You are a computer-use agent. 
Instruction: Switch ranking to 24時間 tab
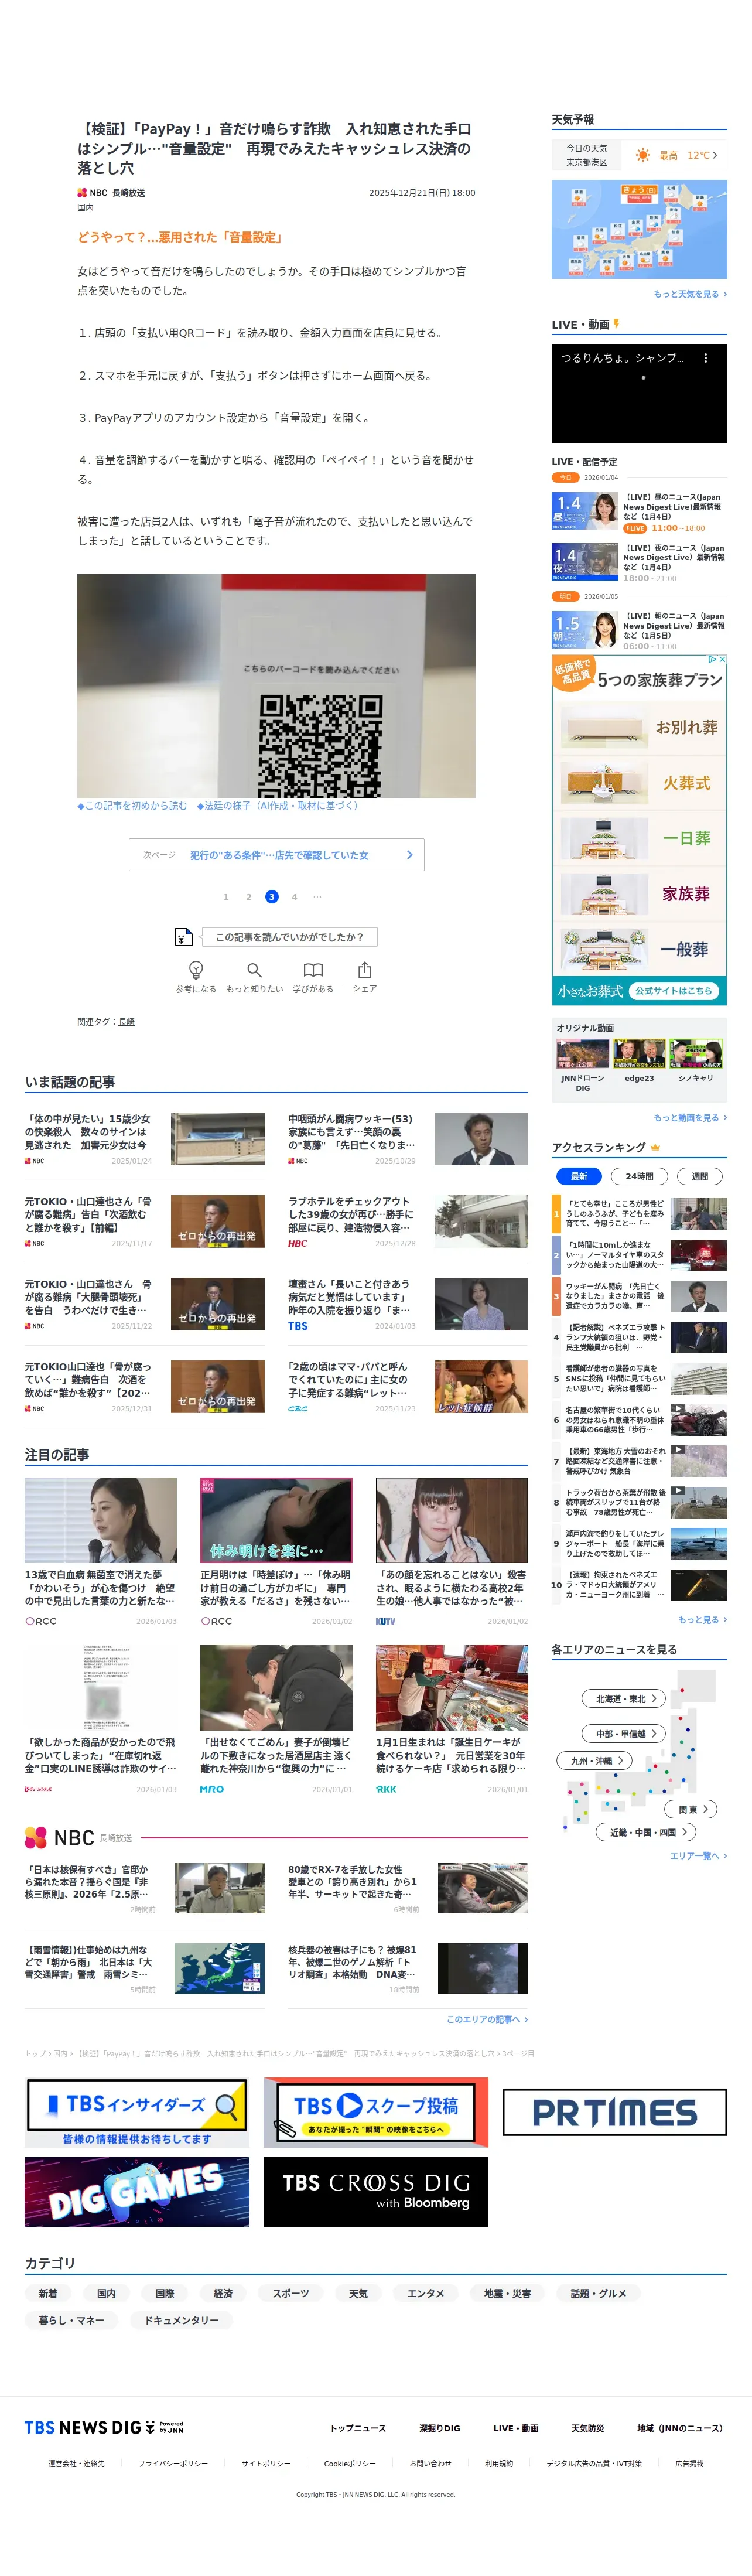tap(639, 1176)
